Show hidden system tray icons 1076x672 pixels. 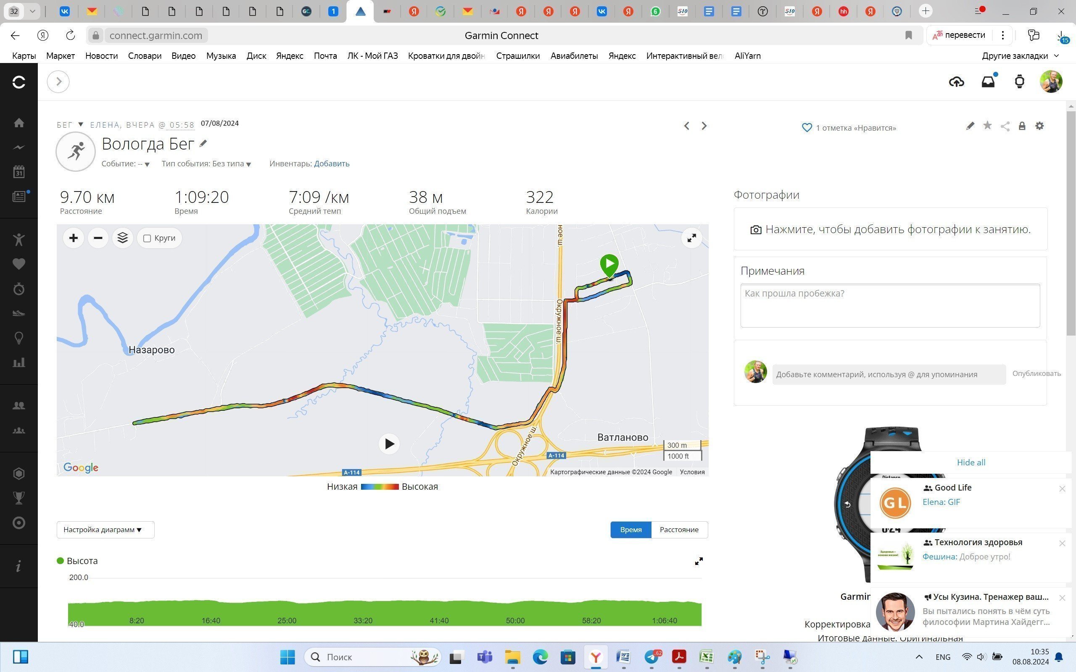[x=919, y=657]
